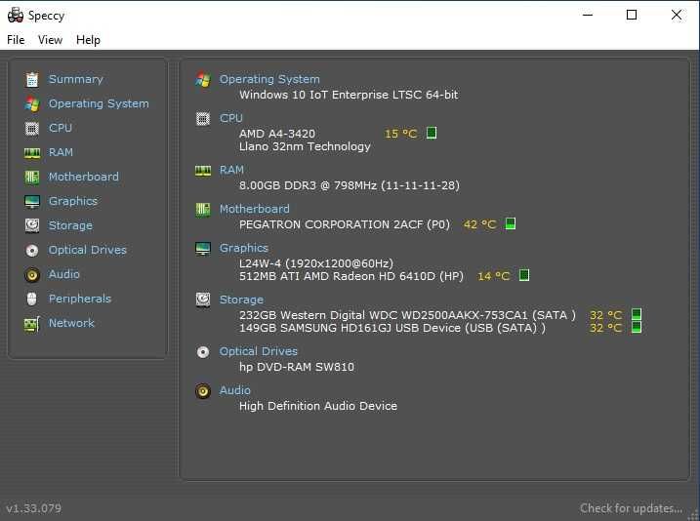Screen dimensions: 700x521
Task: Click the Motherboard heading link in summary
Action: [x=255, y=209]
